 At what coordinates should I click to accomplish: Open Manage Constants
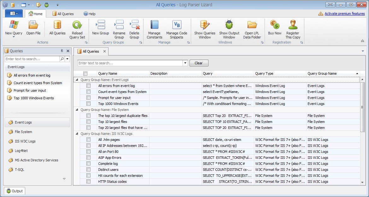tap(154, 30)
